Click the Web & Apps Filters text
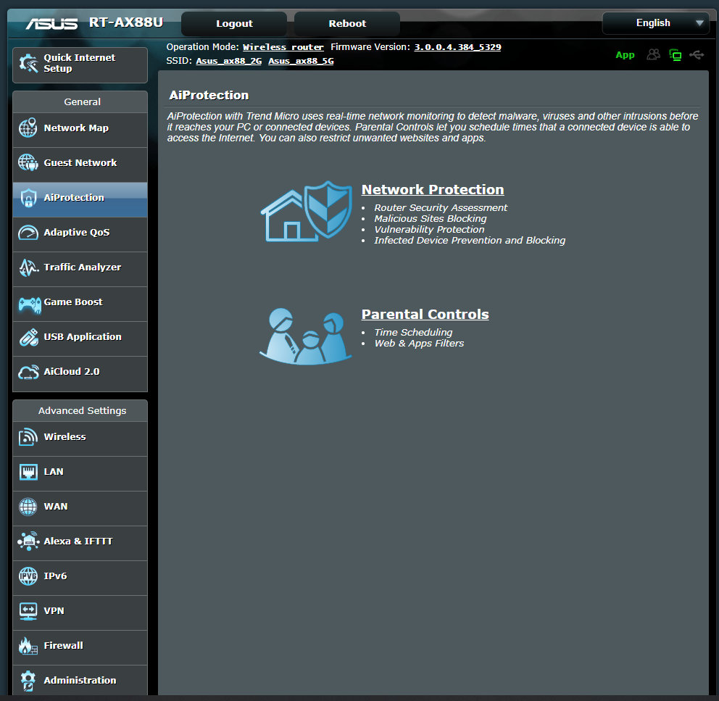The image size is (719, 701). (419, 344)
